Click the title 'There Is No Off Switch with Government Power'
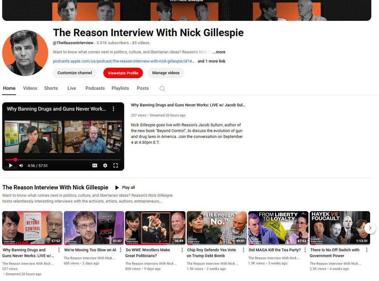379x281 pixels. (x=334, y=253)
